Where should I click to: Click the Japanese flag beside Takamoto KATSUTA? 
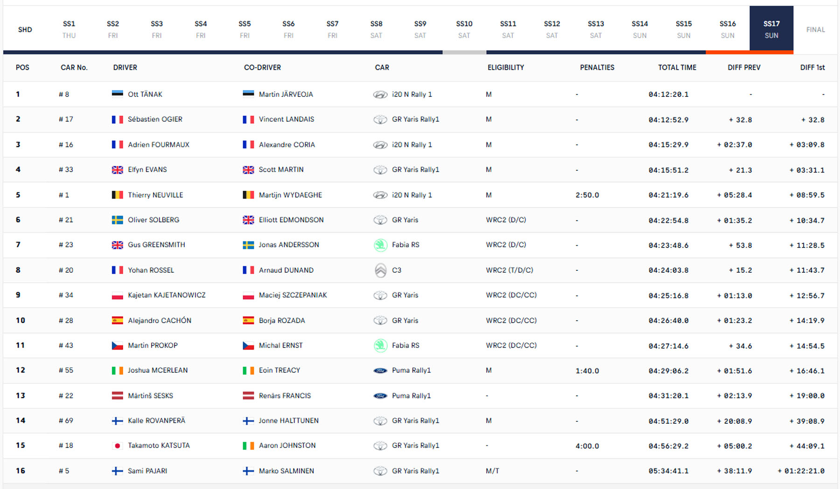117,446
